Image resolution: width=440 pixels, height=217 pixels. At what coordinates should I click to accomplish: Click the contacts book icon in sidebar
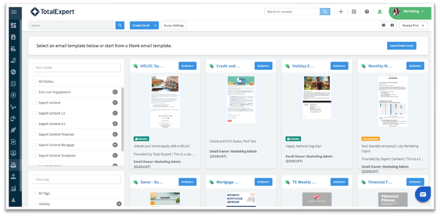(13, 37)
